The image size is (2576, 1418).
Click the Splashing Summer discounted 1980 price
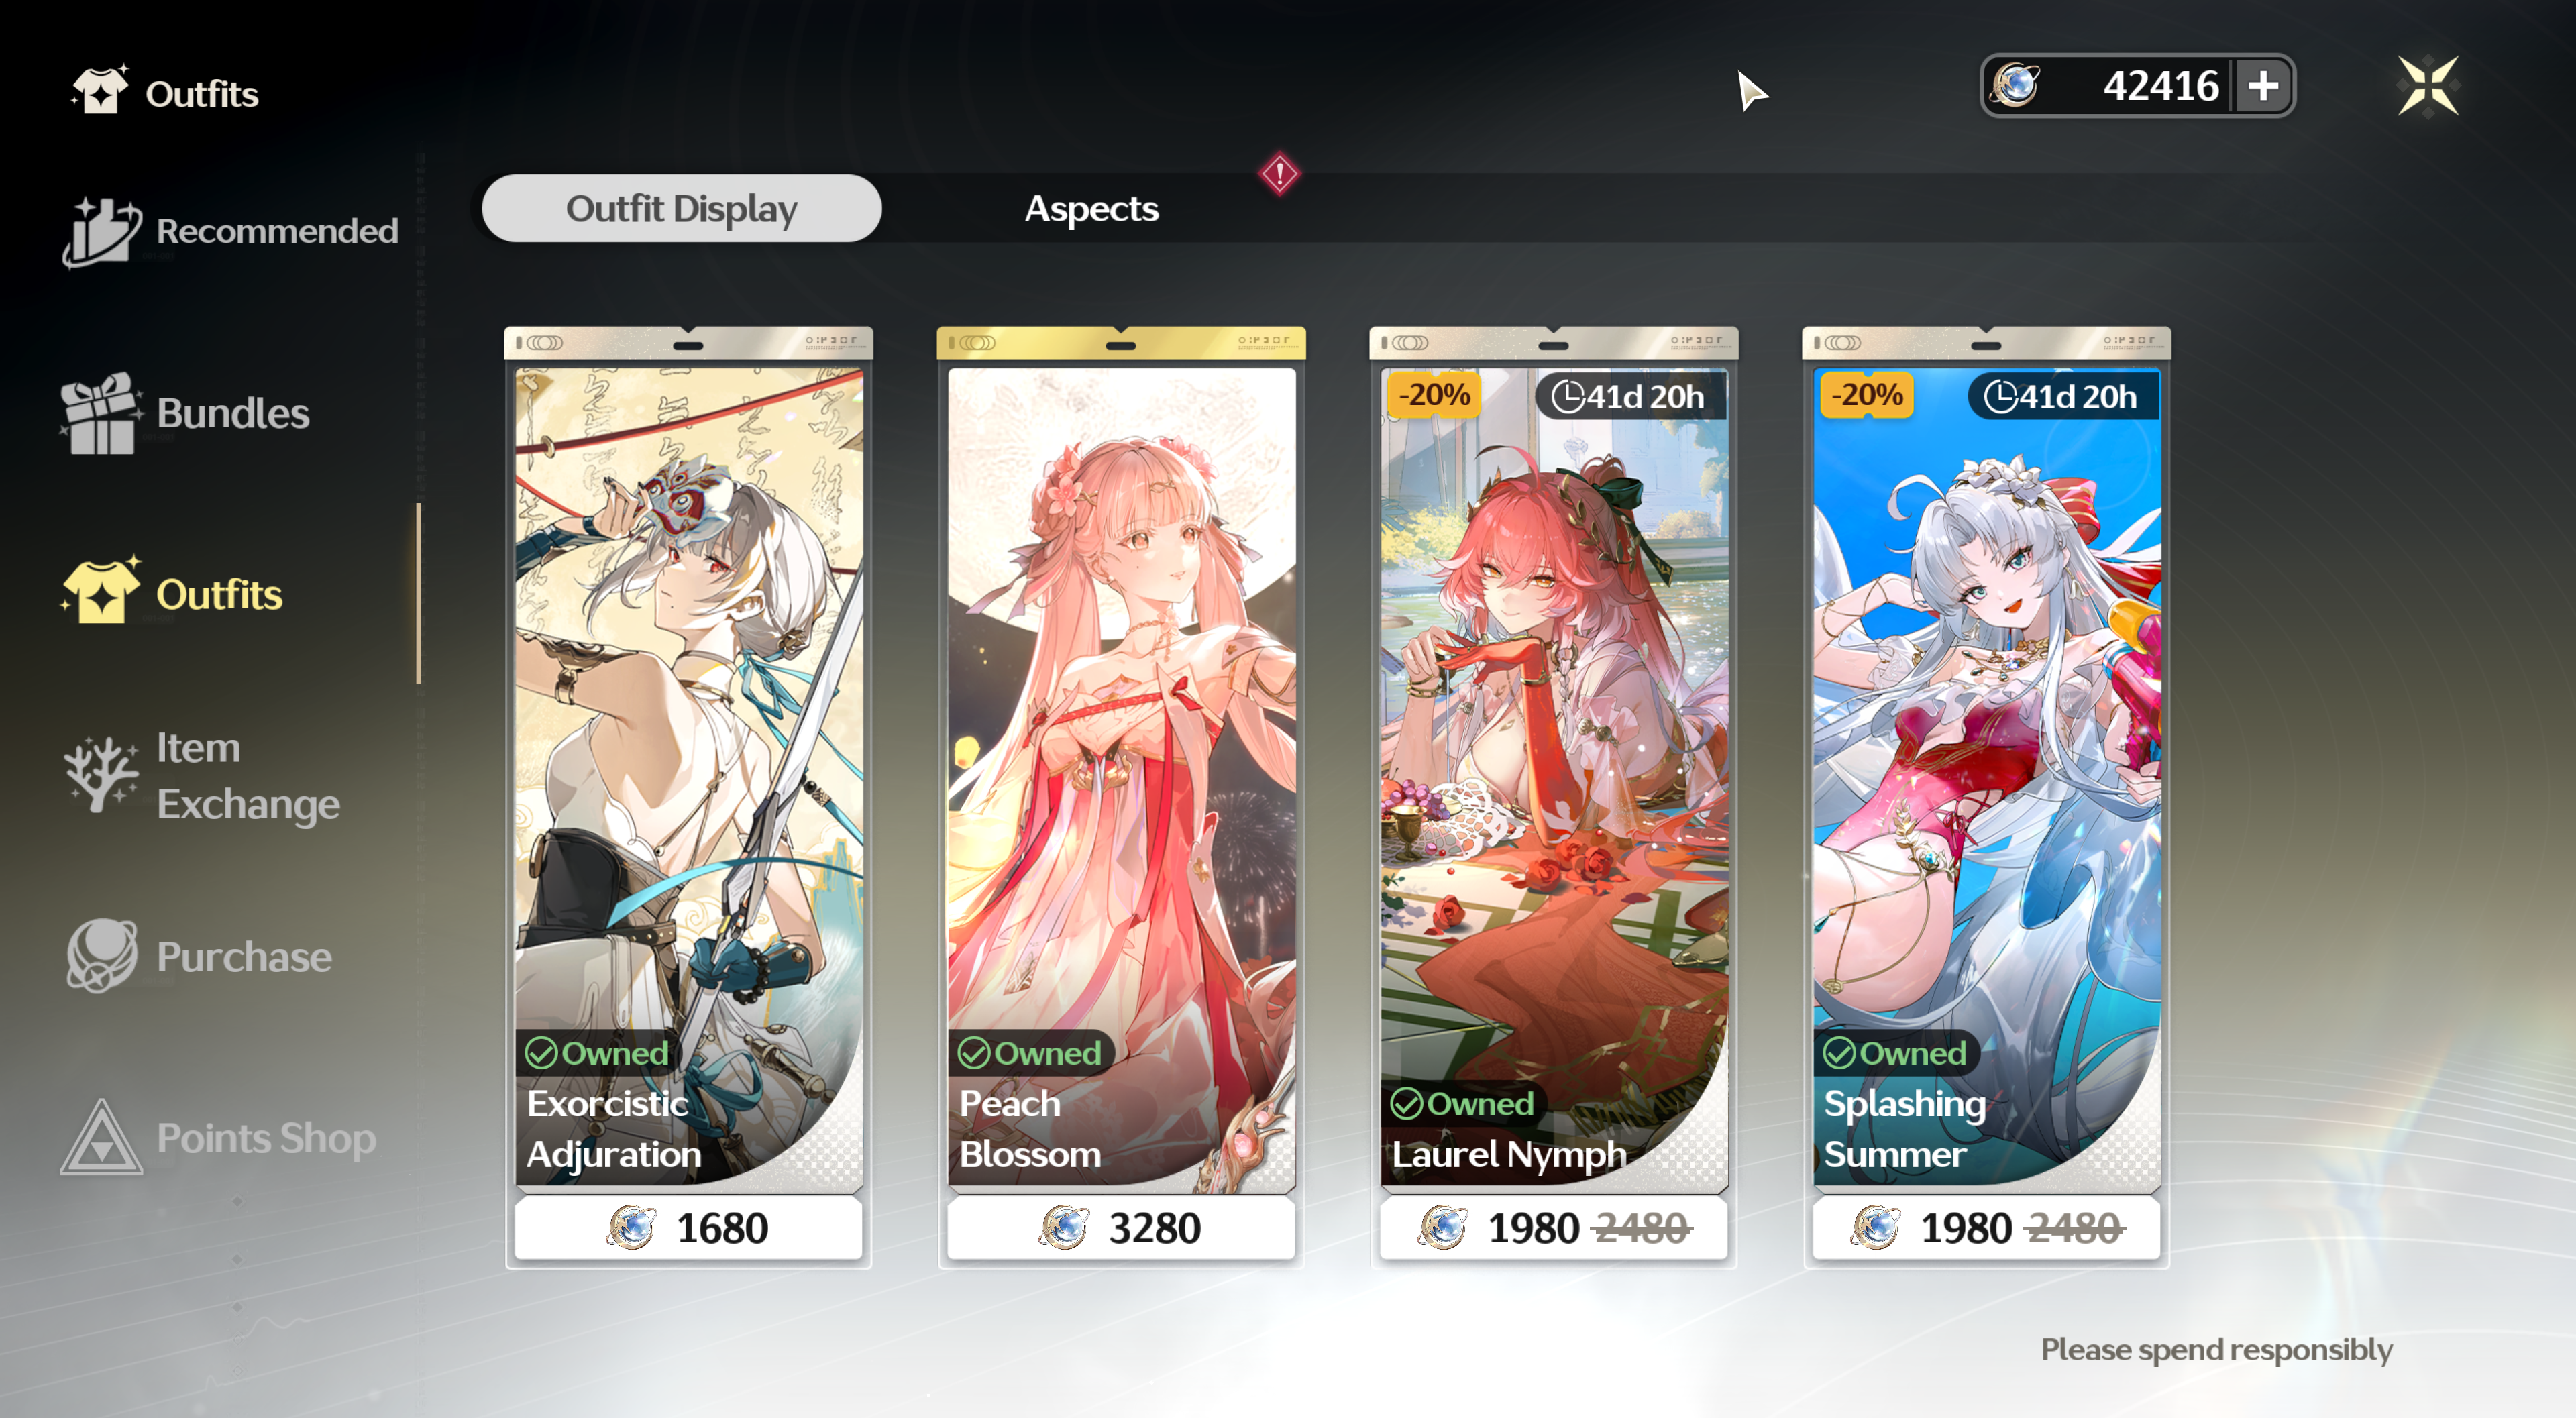point(1965,1228)
